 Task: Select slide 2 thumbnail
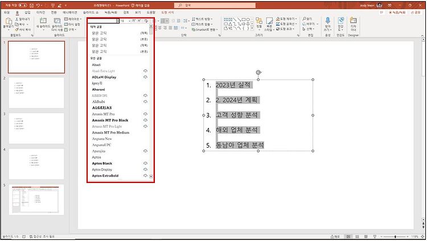point(36,93)
